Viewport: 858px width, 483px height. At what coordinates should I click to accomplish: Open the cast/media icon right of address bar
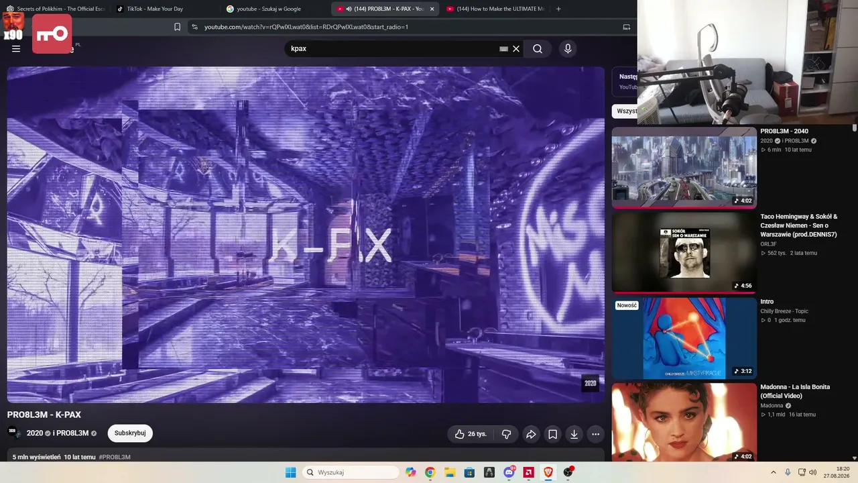point(627,27)
